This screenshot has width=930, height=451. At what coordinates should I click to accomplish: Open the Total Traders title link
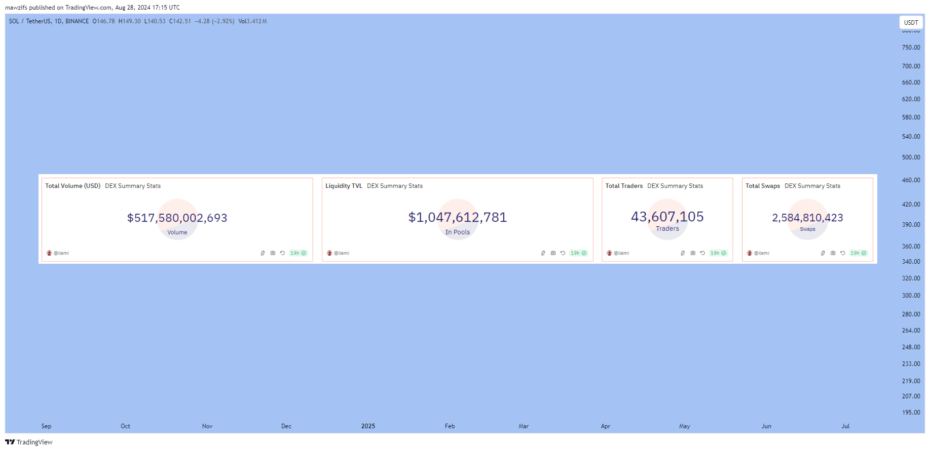(x=624, y=186)
